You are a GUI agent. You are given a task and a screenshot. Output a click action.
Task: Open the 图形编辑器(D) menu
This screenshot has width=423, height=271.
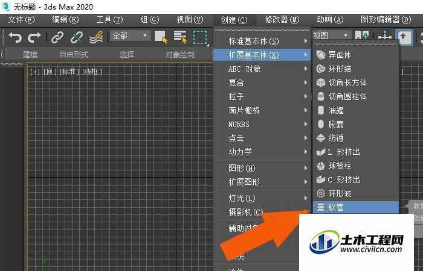point(386,20)
